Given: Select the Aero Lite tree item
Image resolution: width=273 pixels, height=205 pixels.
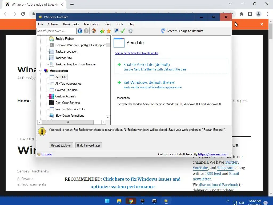Looking at the screenshot, I should 61,77.
